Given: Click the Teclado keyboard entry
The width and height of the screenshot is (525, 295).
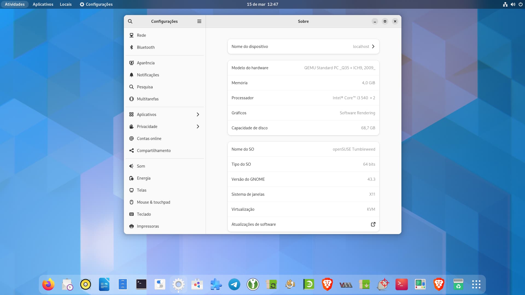Looking at the screenshot, I should click(144, 214).
